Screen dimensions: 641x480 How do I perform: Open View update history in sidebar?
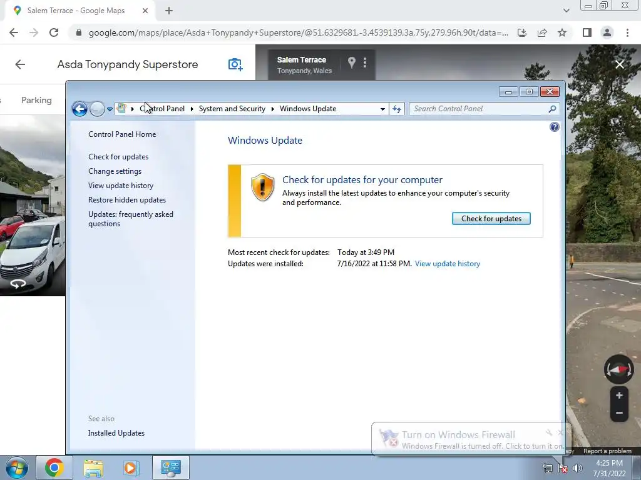(x=121, y=185)
